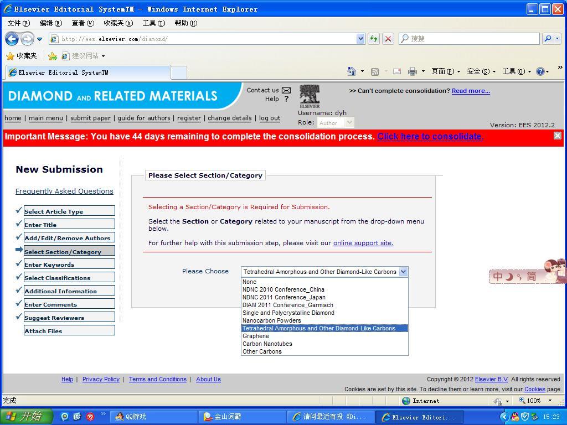Image resolution: width=567 pixels, height=425 pixels.
Task: Go to Select Article Type step
Action: tap(69, 211)
